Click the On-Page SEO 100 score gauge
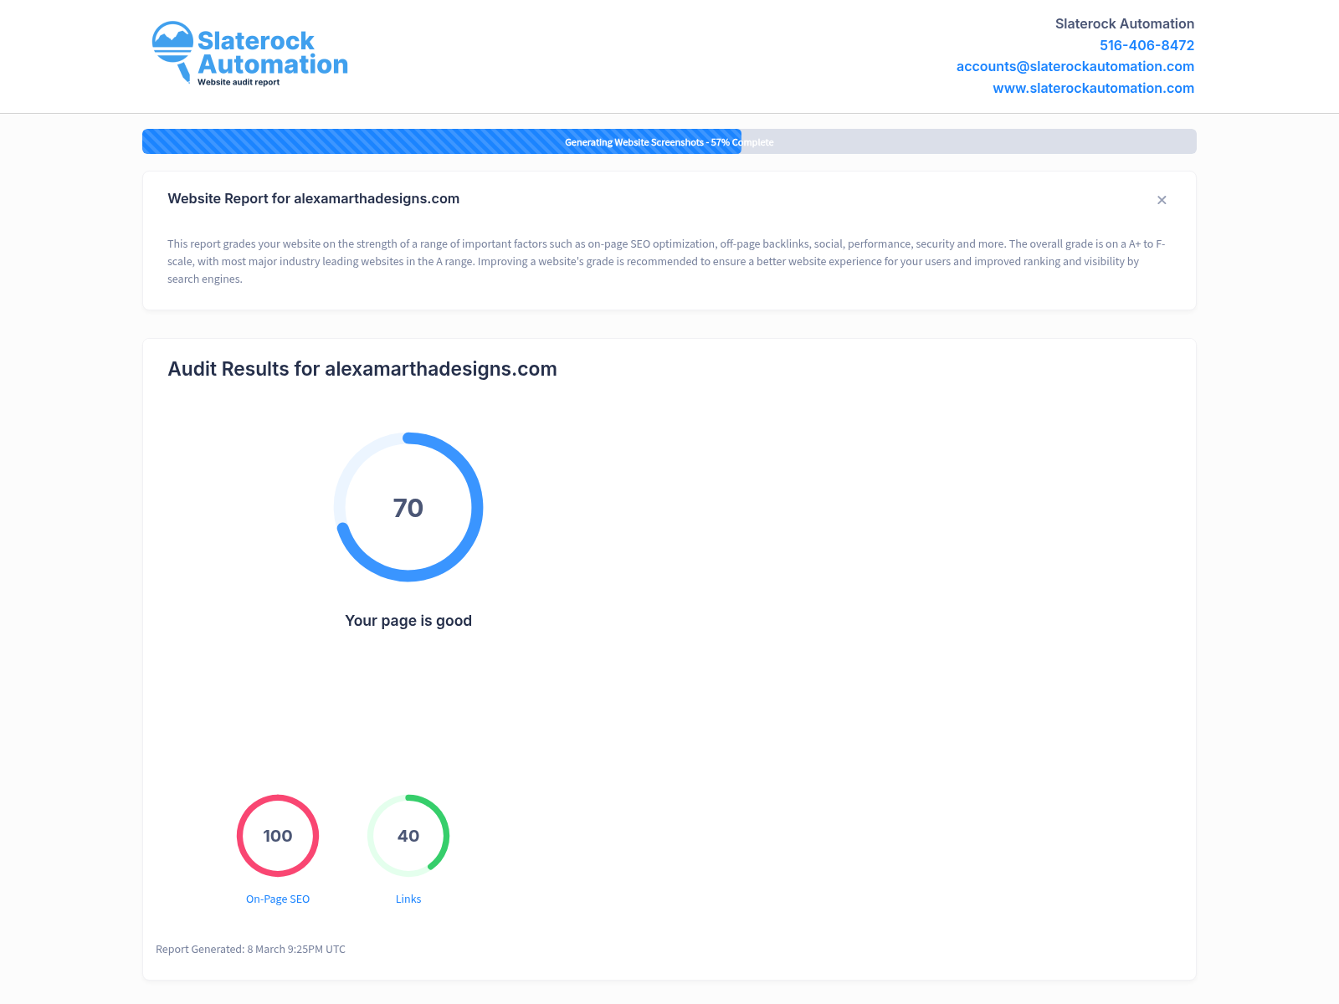Viewport: 1339px width, 1004px height. [278, 836]
